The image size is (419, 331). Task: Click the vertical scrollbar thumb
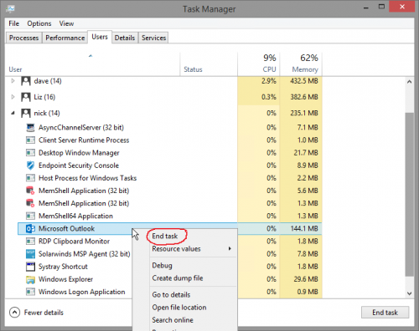click(x=410, y=195)
